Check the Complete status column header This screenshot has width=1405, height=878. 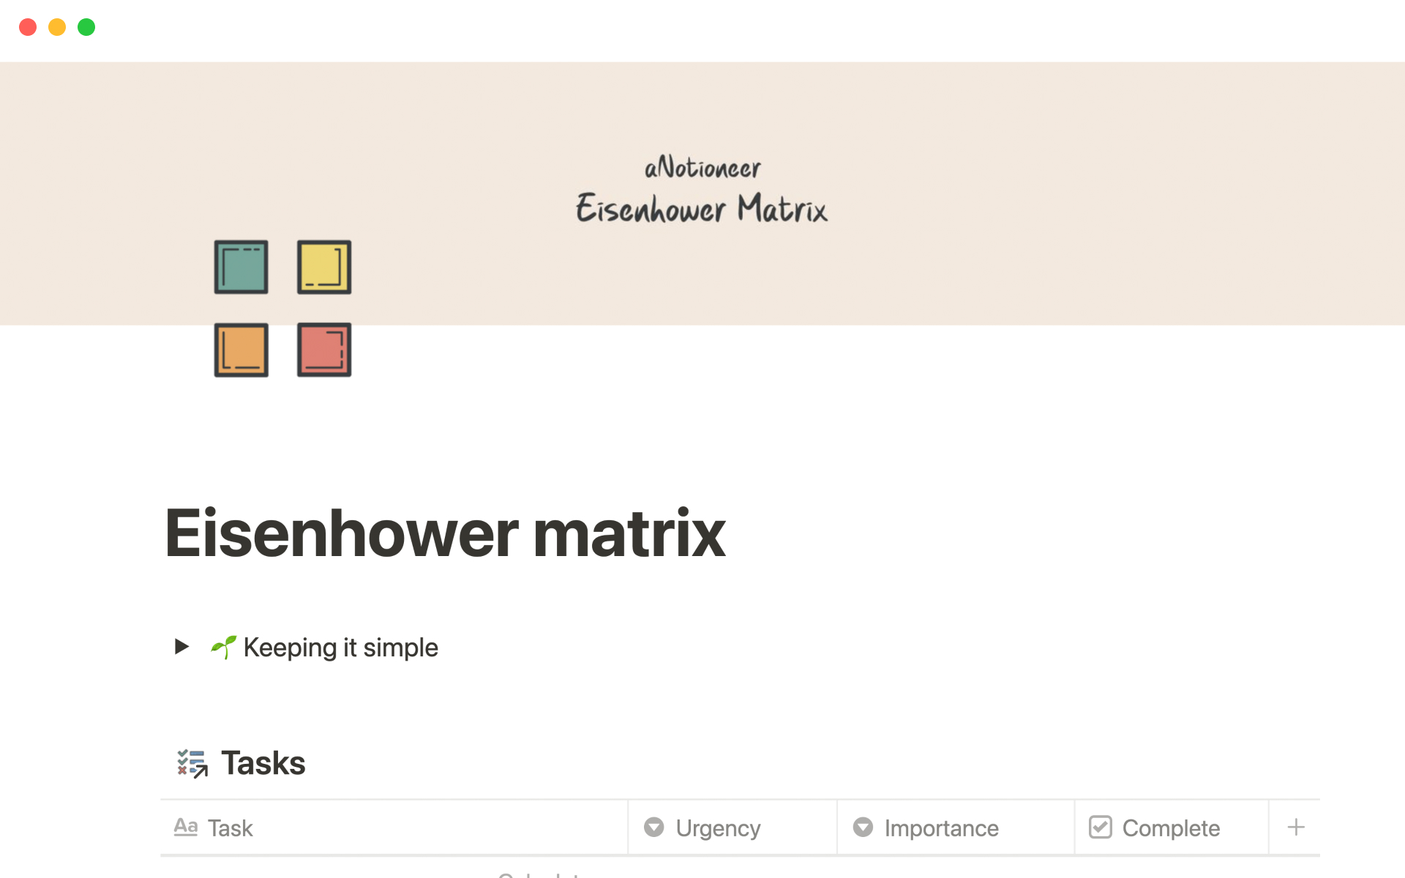pos(1158,828)
